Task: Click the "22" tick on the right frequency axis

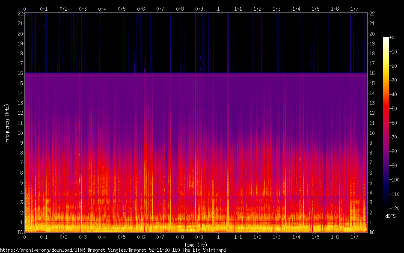Action: point(372,14)
